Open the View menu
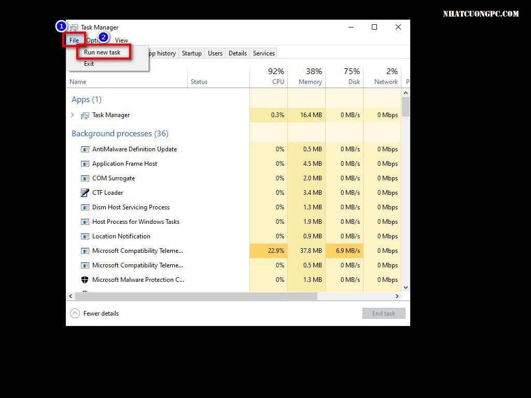 pos(121,40)
